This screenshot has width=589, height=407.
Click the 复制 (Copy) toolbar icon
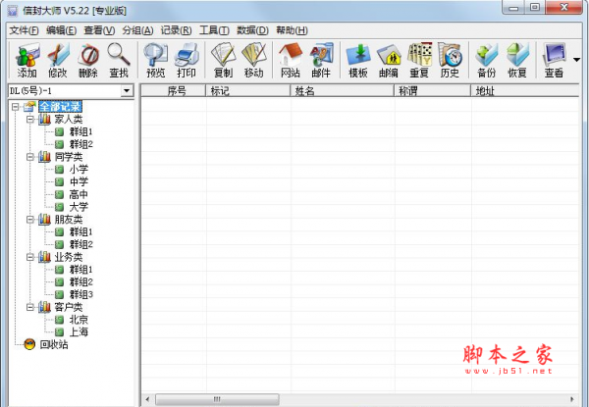223,60
